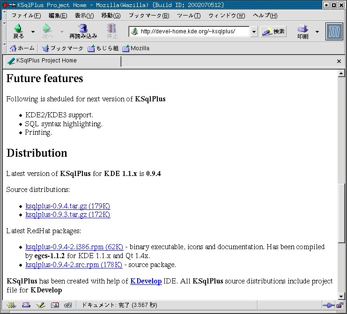The width and height of the screenshot is (347, 314).
Task: Click the ホーム home toolbar icon
Action: [22, 48]
